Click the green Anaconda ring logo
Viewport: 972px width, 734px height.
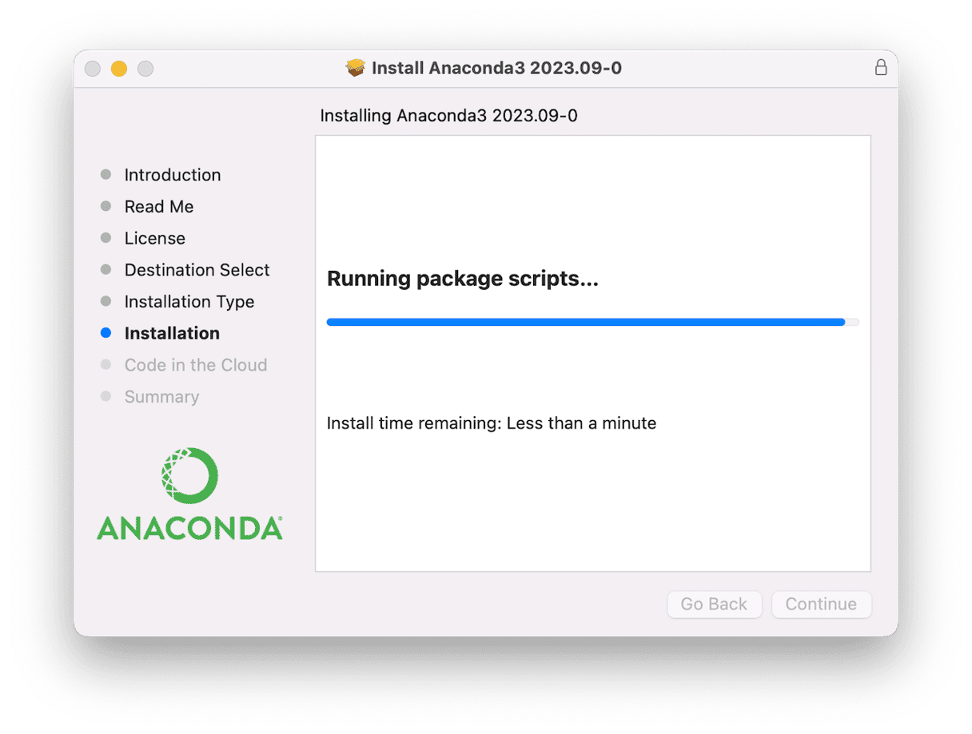[x=189, y=477]
